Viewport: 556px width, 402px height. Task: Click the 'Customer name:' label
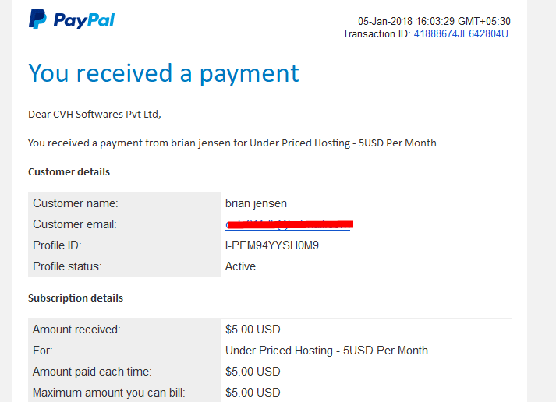76,203
